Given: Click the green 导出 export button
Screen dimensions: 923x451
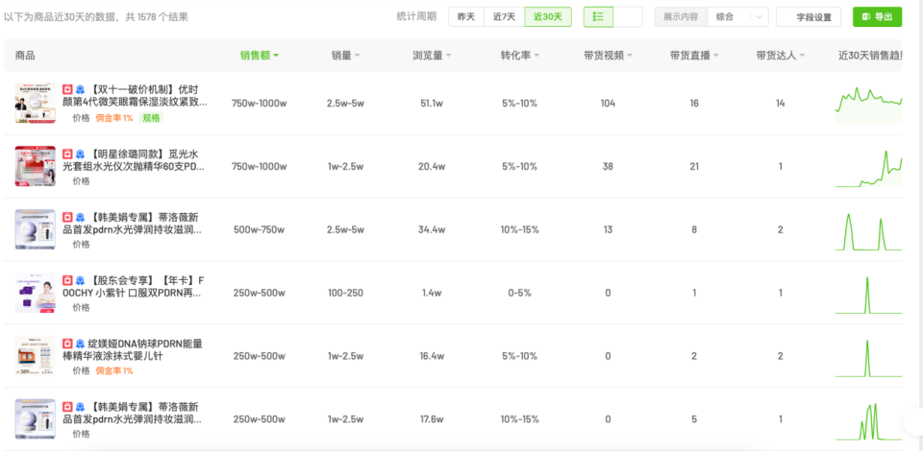Looking at the screenshot, I should (877, 16).
